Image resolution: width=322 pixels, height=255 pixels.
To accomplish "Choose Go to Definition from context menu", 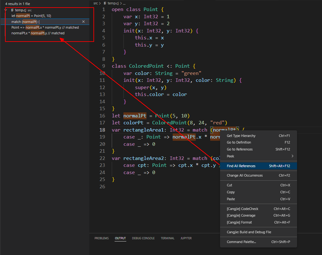I will [239, 142].
